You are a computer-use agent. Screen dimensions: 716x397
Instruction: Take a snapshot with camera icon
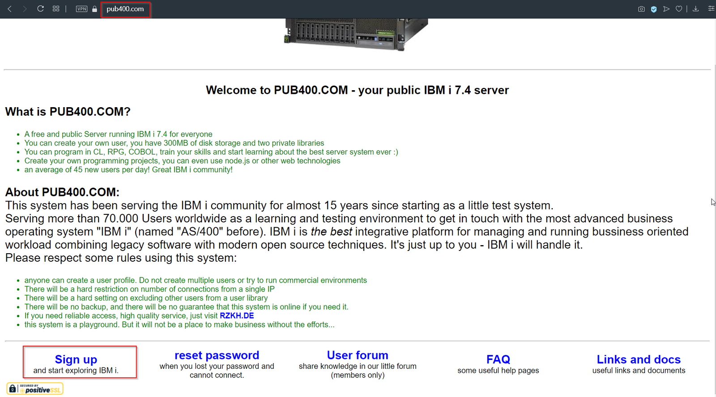[641, 9]
